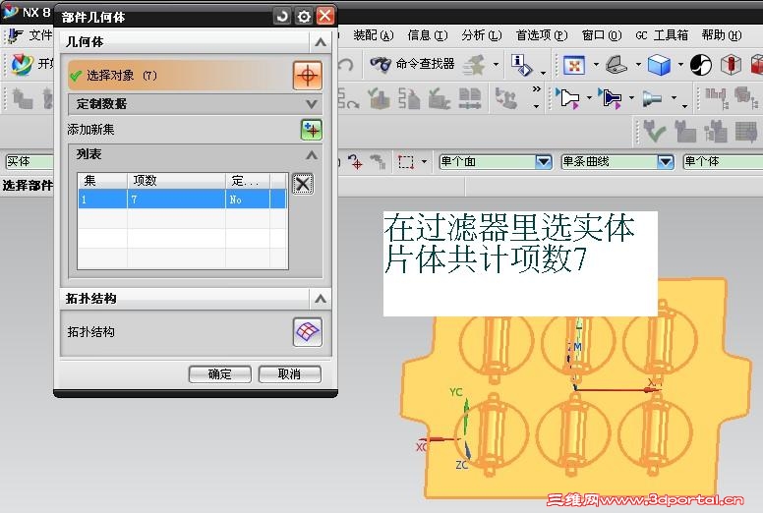763x513 pixels.
Task: Open the GC 工具箱 menu
Action: point(662,35)
